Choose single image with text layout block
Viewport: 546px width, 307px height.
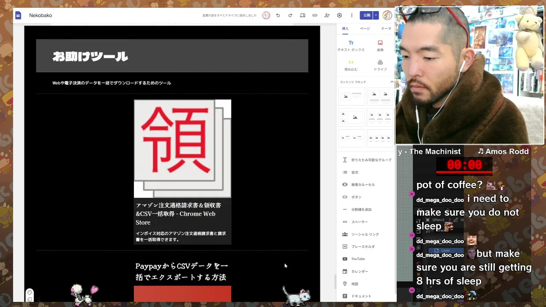pyautogui.click(x=351, y=96)
